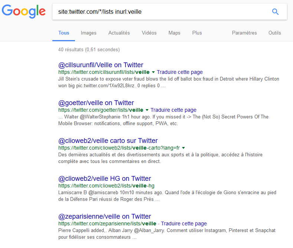This screenshot has height=248, width=293.
Task: Select the Tous tab
Action: (x=64, y=33)
